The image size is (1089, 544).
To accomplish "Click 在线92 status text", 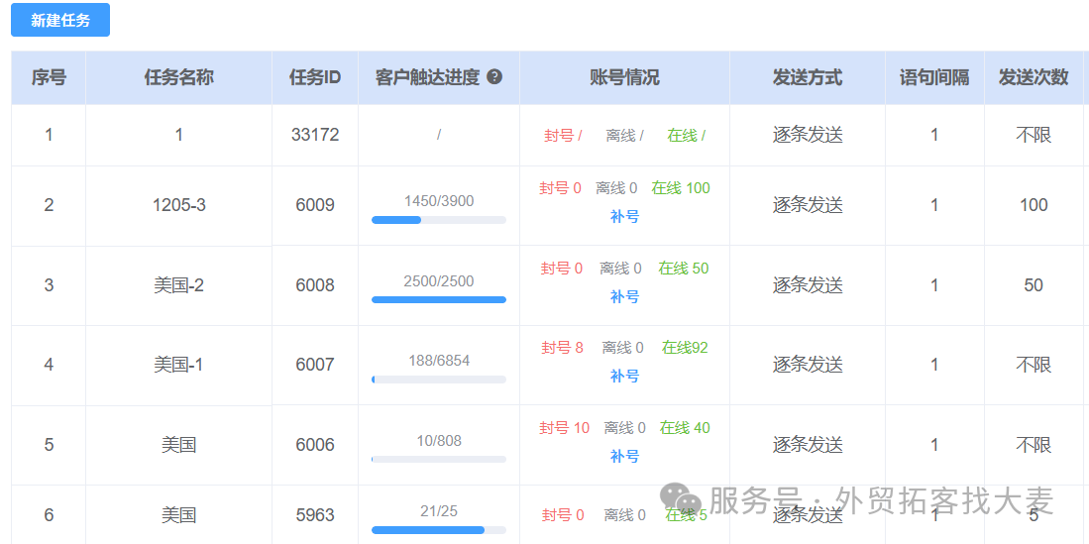I will pyautogui.click(x=685, y=348).
